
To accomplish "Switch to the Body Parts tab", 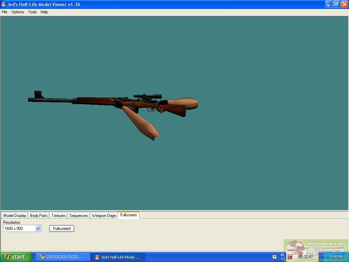I will (x=39, y=216).
